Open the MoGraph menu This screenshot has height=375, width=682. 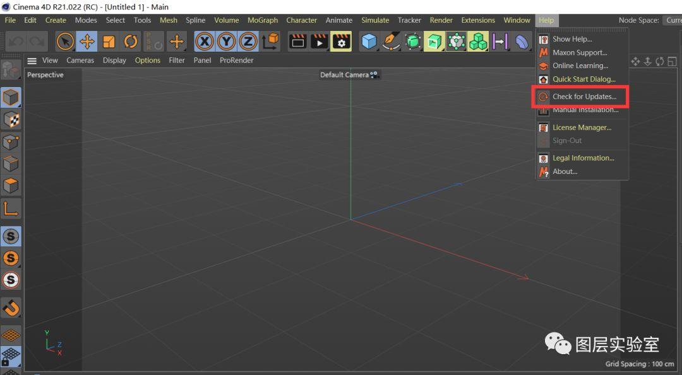point(262,20)
